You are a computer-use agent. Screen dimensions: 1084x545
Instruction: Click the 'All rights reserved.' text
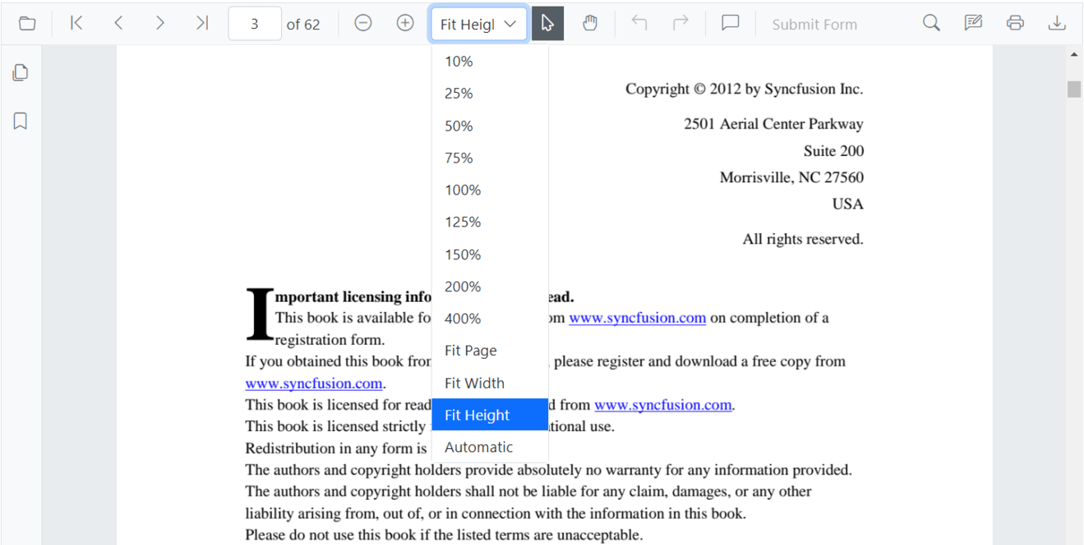803,239
